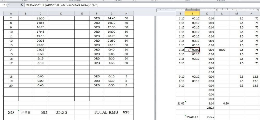Select column M header
Image resolution: width=260 pixels, height=120 pixels.
[x=237, y=14]
